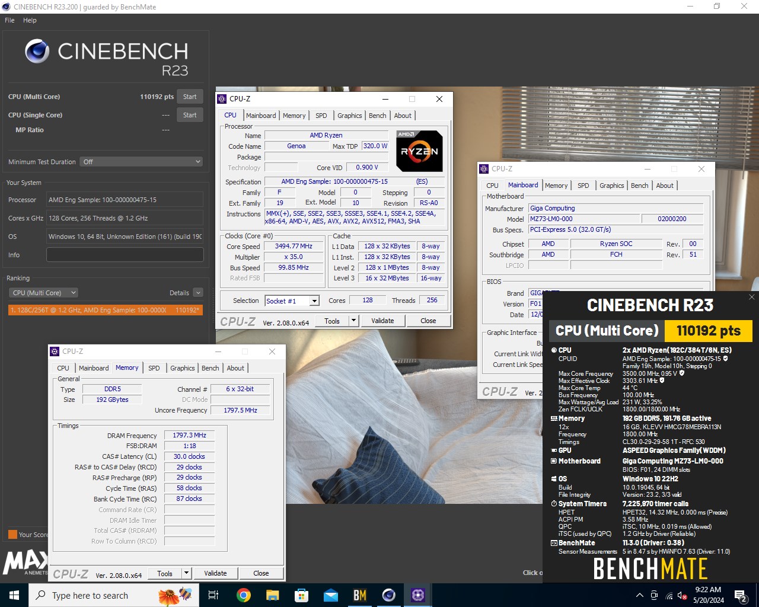Open the File menu in Cinebench

click(x=9, y=20)
